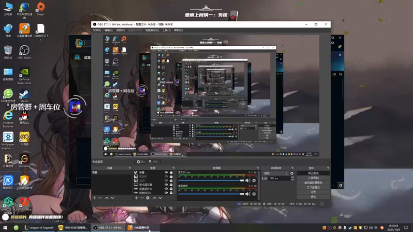Show the greyed-out source directly under 弹幕
Viewport: 413px width, 232px height.
166,176
